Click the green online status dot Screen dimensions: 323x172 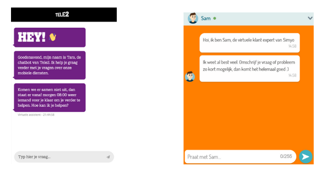click(x=215, y=18)
